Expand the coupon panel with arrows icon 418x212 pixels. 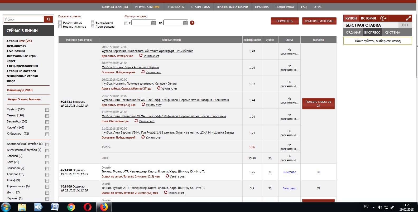coord(408,18)
